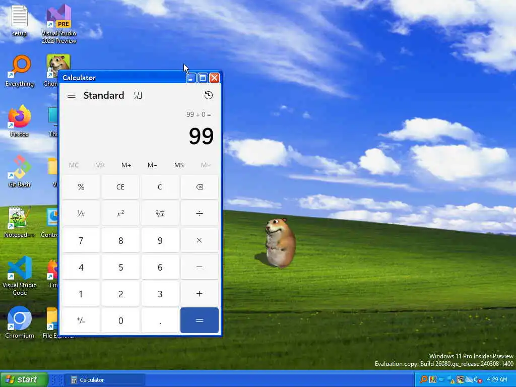Launch Visual Studio Code shortcut
516x387 pixels.
(20, 276)
